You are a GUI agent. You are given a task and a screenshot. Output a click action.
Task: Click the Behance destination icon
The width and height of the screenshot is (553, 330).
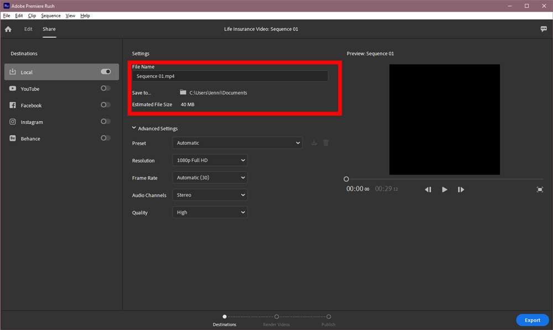(13, 138)
